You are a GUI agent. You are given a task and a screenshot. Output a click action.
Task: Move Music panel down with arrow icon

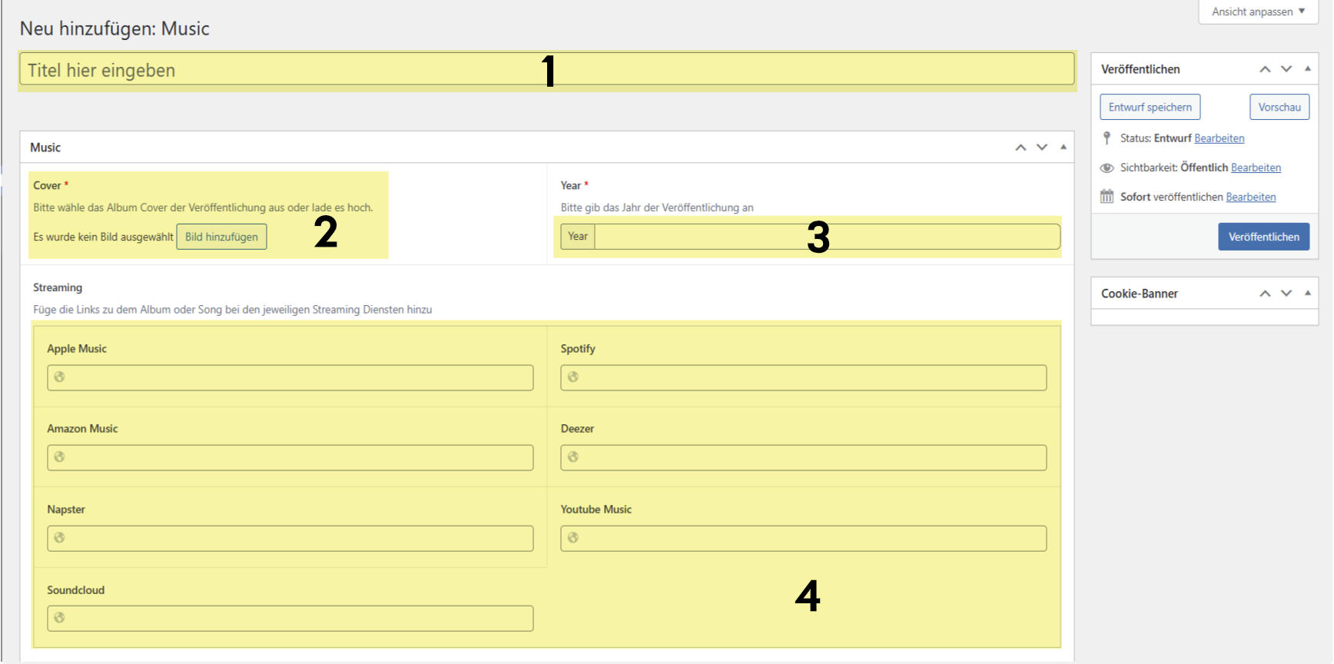(x=1042, y=148)
